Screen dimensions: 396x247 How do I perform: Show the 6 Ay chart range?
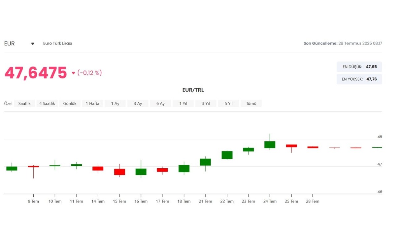point(161,103)
